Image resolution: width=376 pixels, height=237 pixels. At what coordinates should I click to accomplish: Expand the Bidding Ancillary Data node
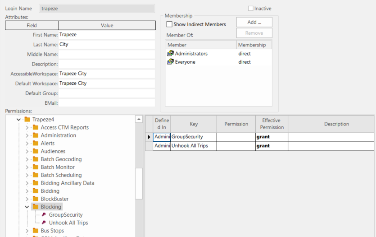click(27, 183)
